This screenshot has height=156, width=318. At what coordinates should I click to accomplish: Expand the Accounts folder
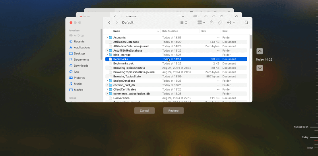tap(107, 37)
